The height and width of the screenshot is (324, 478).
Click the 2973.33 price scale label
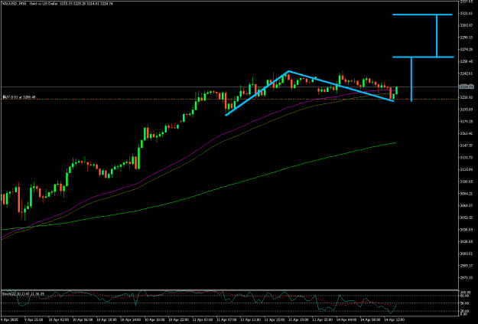tap(467, 277)
